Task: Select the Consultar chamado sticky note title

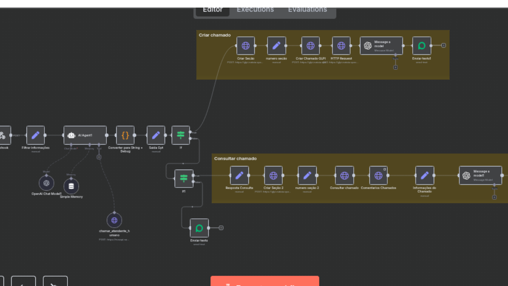Action: pos(235,158)
